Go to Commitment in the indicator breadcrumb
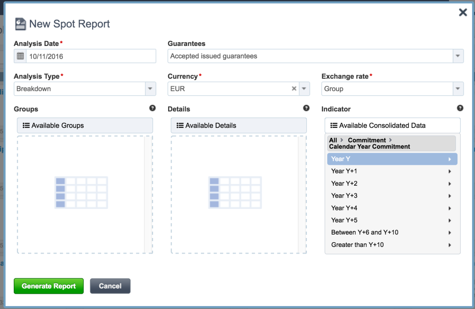The image size is (475, 309). (367, 140)
